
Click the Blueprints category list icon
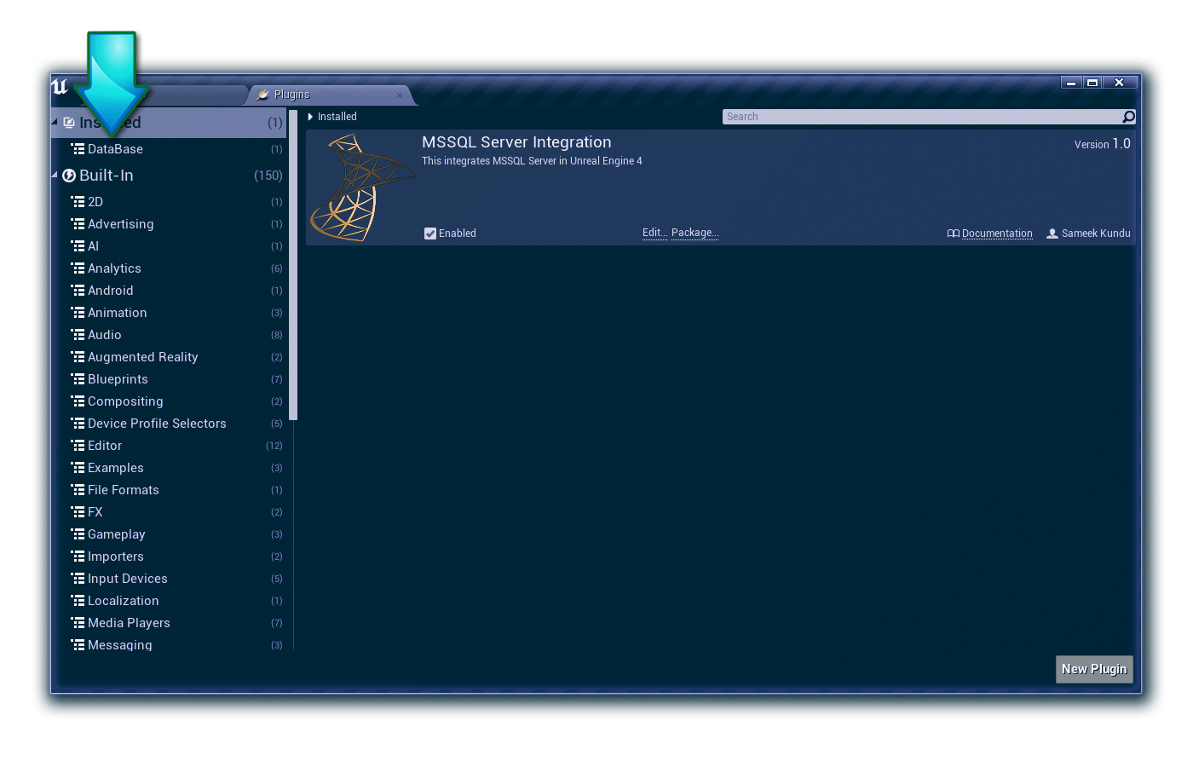(x=78, y=379)
